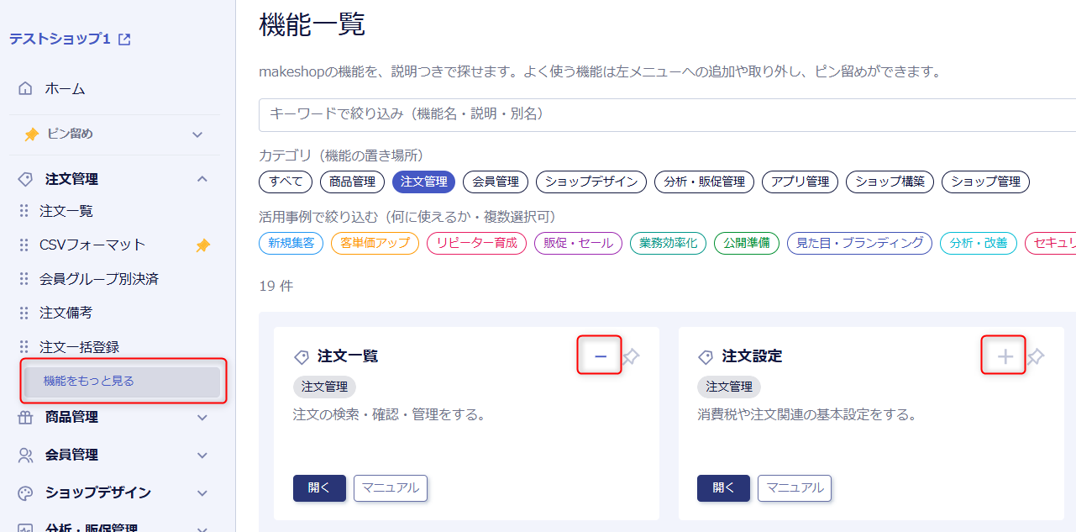Collapse the 注文管理 section chevron

click(202, 179)
